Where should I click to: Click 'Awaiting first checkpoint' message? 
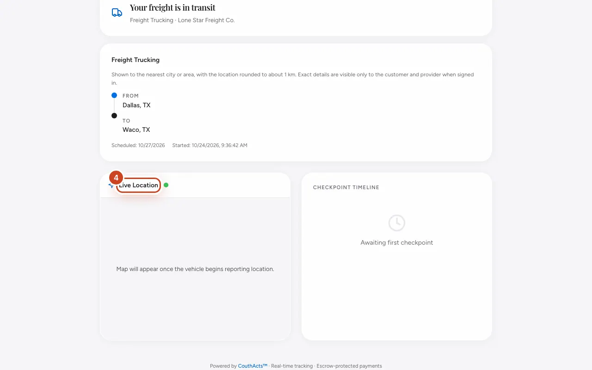[397, 242]
